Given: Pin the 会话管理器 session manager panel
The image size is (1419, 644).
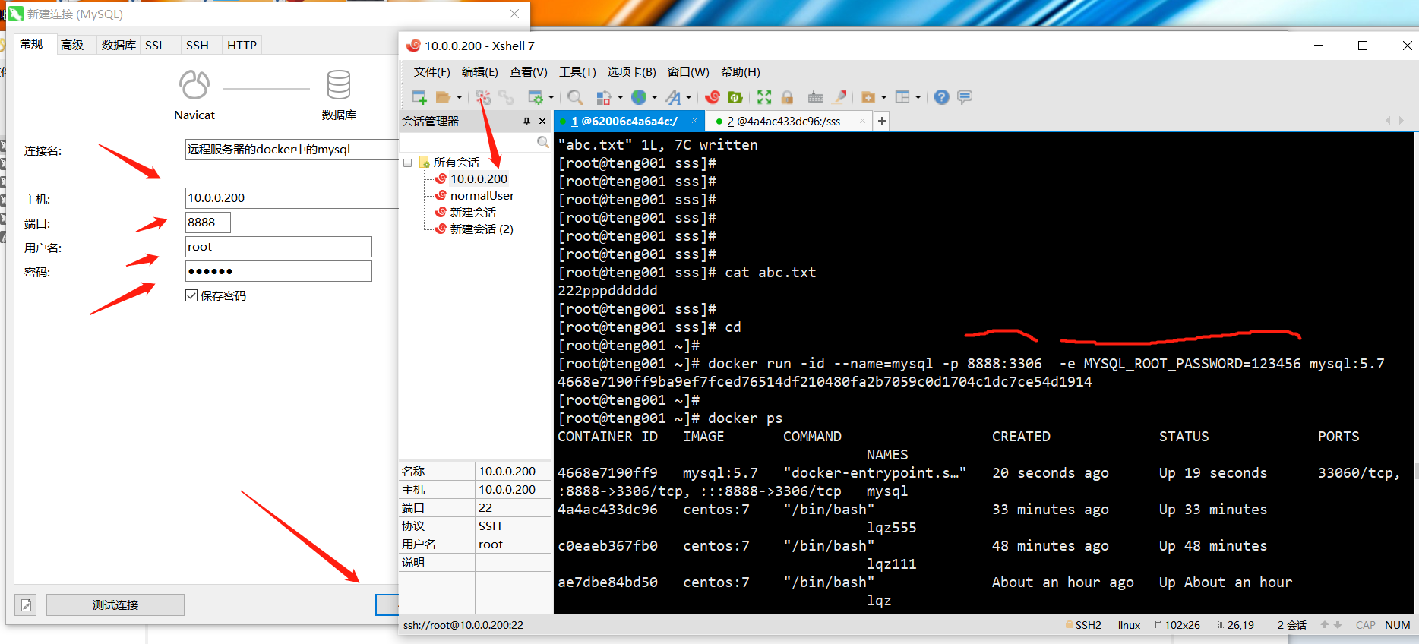Looking at the screenshot, I should click(x=526, y=122).
